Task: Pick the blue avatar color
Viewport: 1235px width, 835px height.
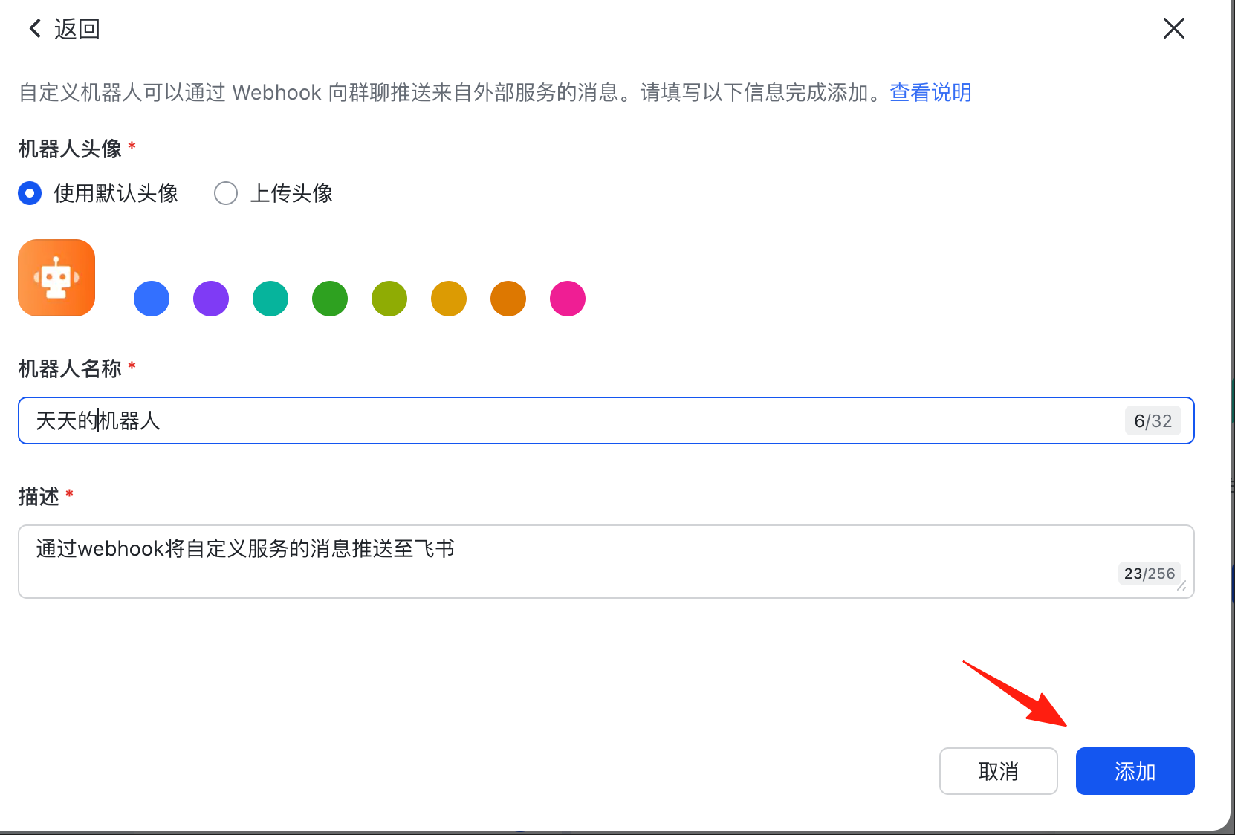Action: click(x=152, y=299)
